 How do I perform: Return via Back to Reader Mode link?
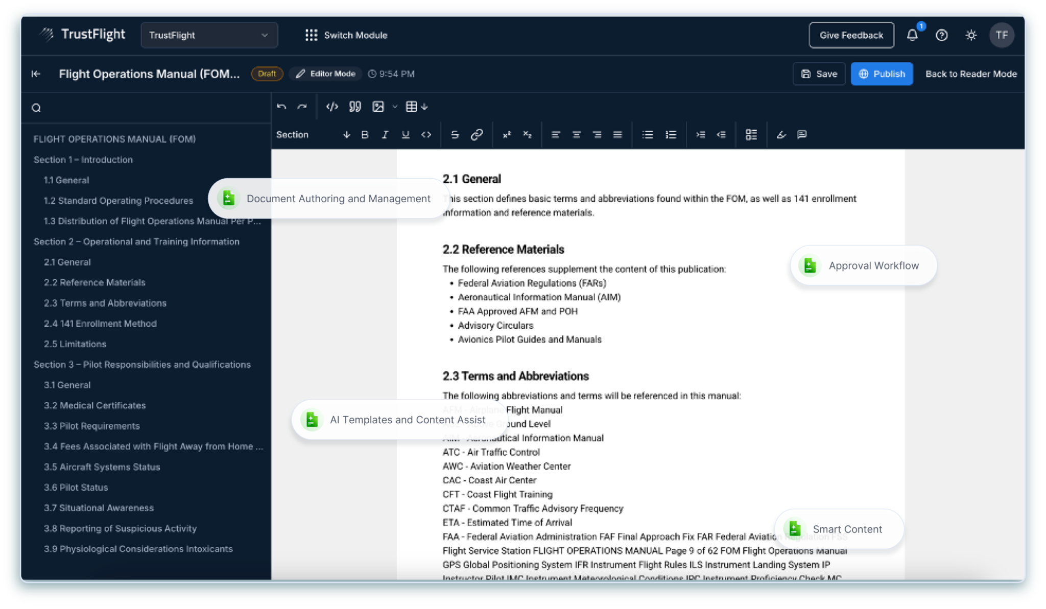pyautogui.click(x=971, y=74)
